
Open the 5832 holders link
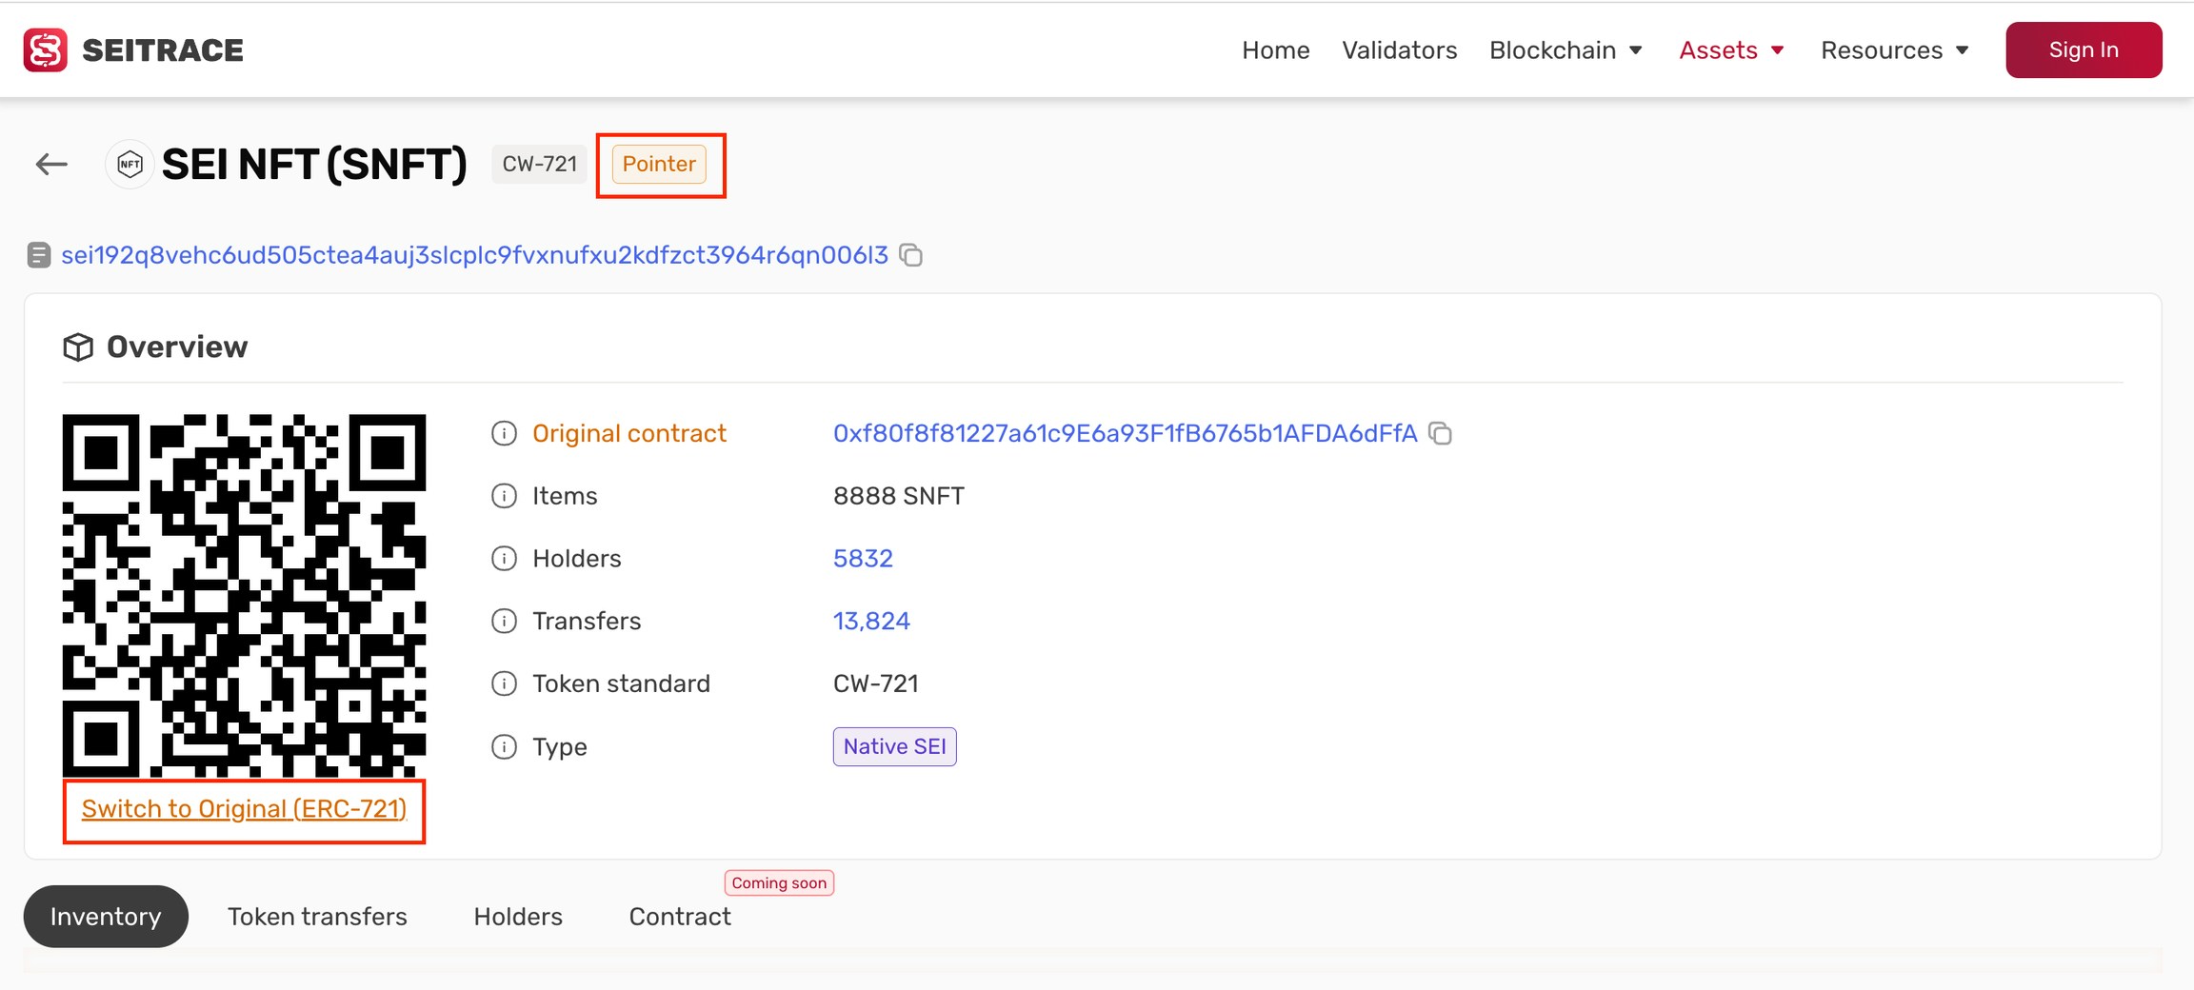click(863, 558)
